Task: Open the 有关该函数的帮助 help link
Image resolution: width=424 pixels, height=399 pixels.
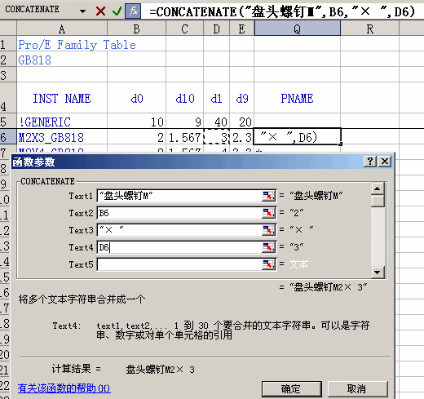Action: point(64,388)
